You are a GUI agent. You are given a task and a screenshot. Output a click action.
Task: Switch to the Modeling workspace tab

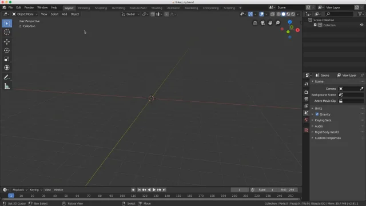84,8
